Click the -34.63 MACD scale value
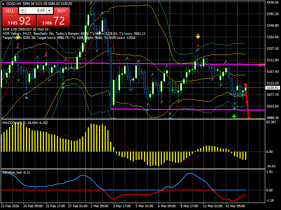Viewport: 281px width, 210px height. coord(271,166)
